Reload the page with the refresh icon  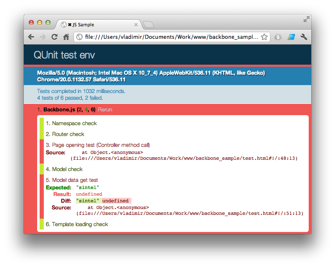pyautogui.click(x=55, y=37)
